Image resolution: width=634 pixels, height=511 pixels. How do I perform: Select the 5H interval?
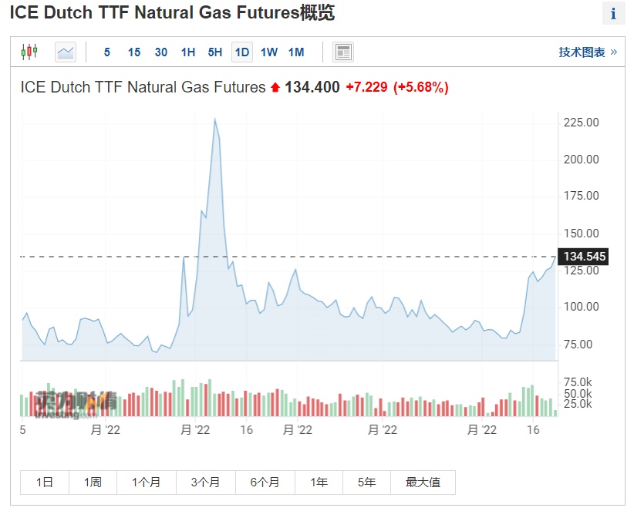(x=215, y=52)
